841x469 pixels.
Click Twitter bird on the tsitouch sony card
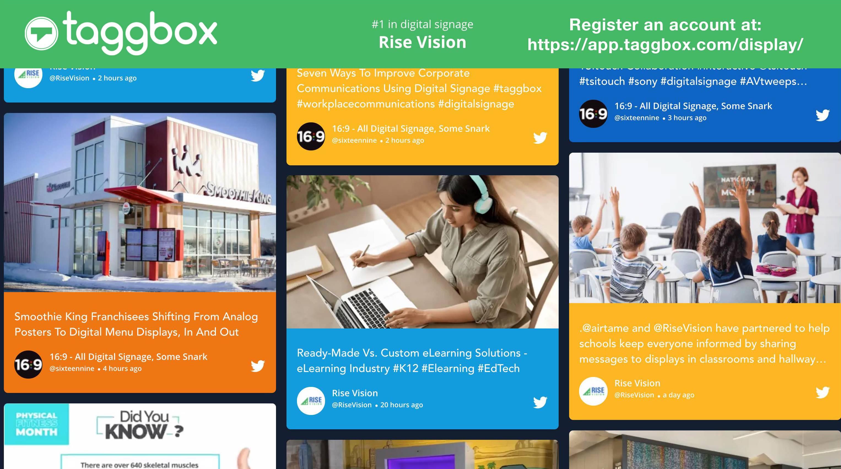pyautogui.click(x=822, y=115)
